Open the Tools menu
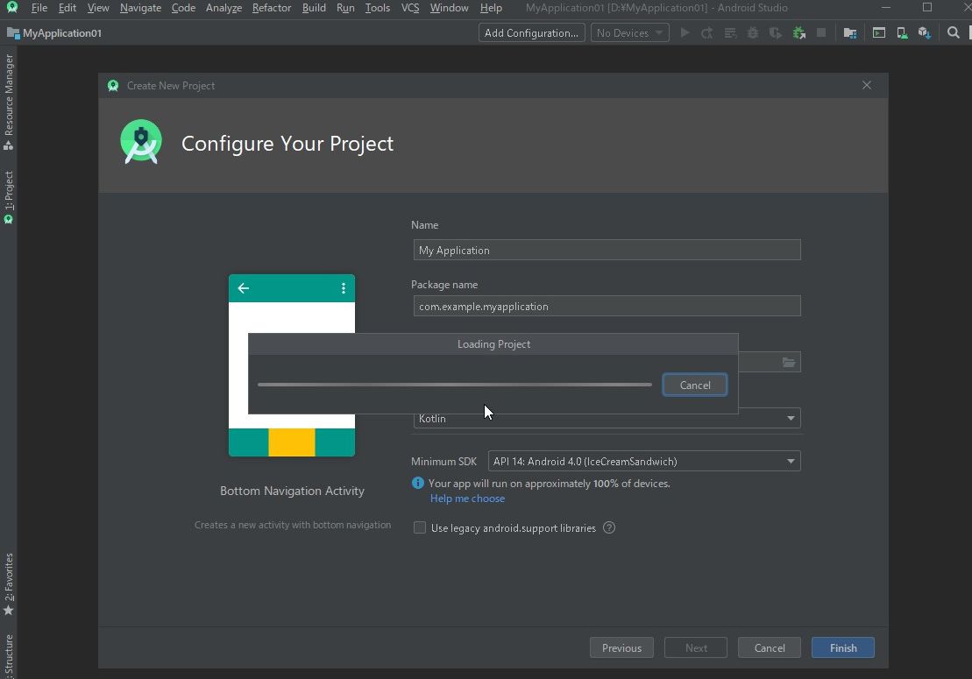The height and width of the screenshot is (679, 972). (377, 7)
